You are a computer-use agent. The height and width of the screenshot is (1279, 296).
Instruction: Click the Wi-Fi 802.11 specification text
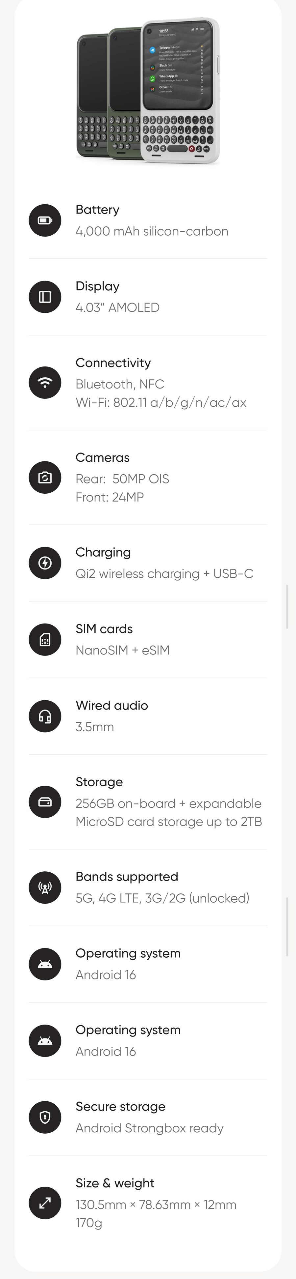click(x=160, y=403)
